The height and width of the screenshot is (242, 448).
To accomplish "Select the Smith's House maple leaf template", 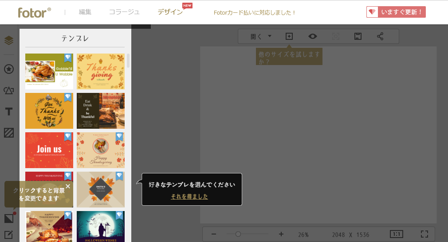I will (x=101, y=189).
